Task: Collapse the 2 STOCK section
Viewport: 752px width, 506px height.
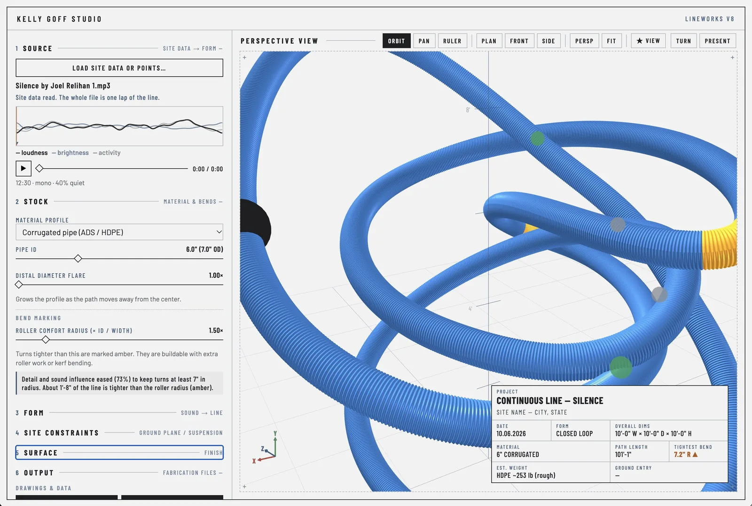Action: click(119, 201)
